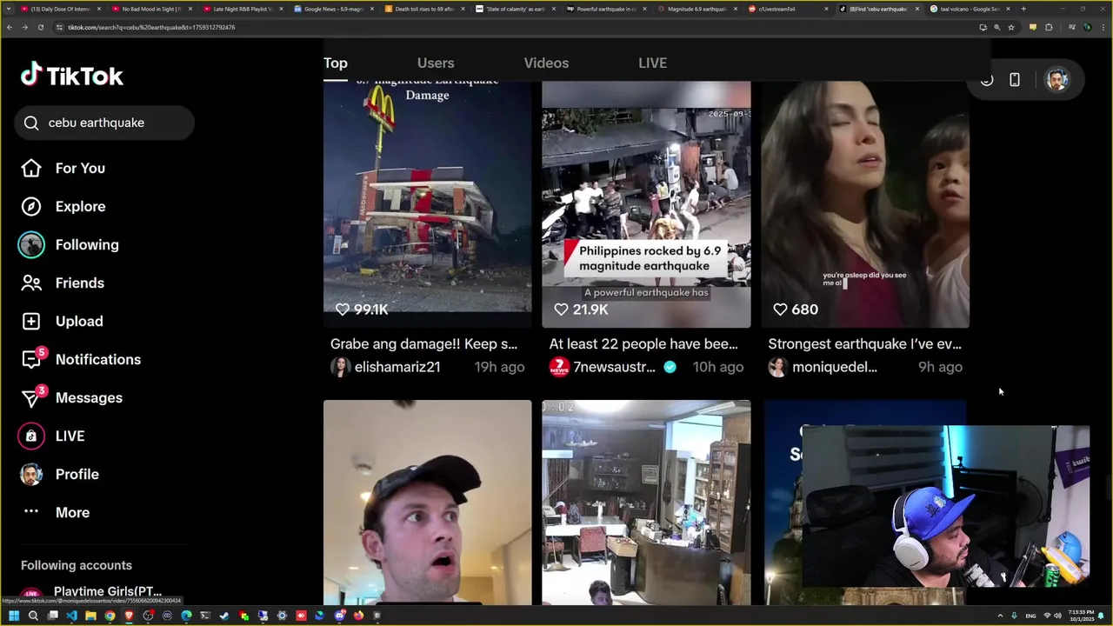
Task: Click moniquedel... avatar icon
Action: point(778,367)
